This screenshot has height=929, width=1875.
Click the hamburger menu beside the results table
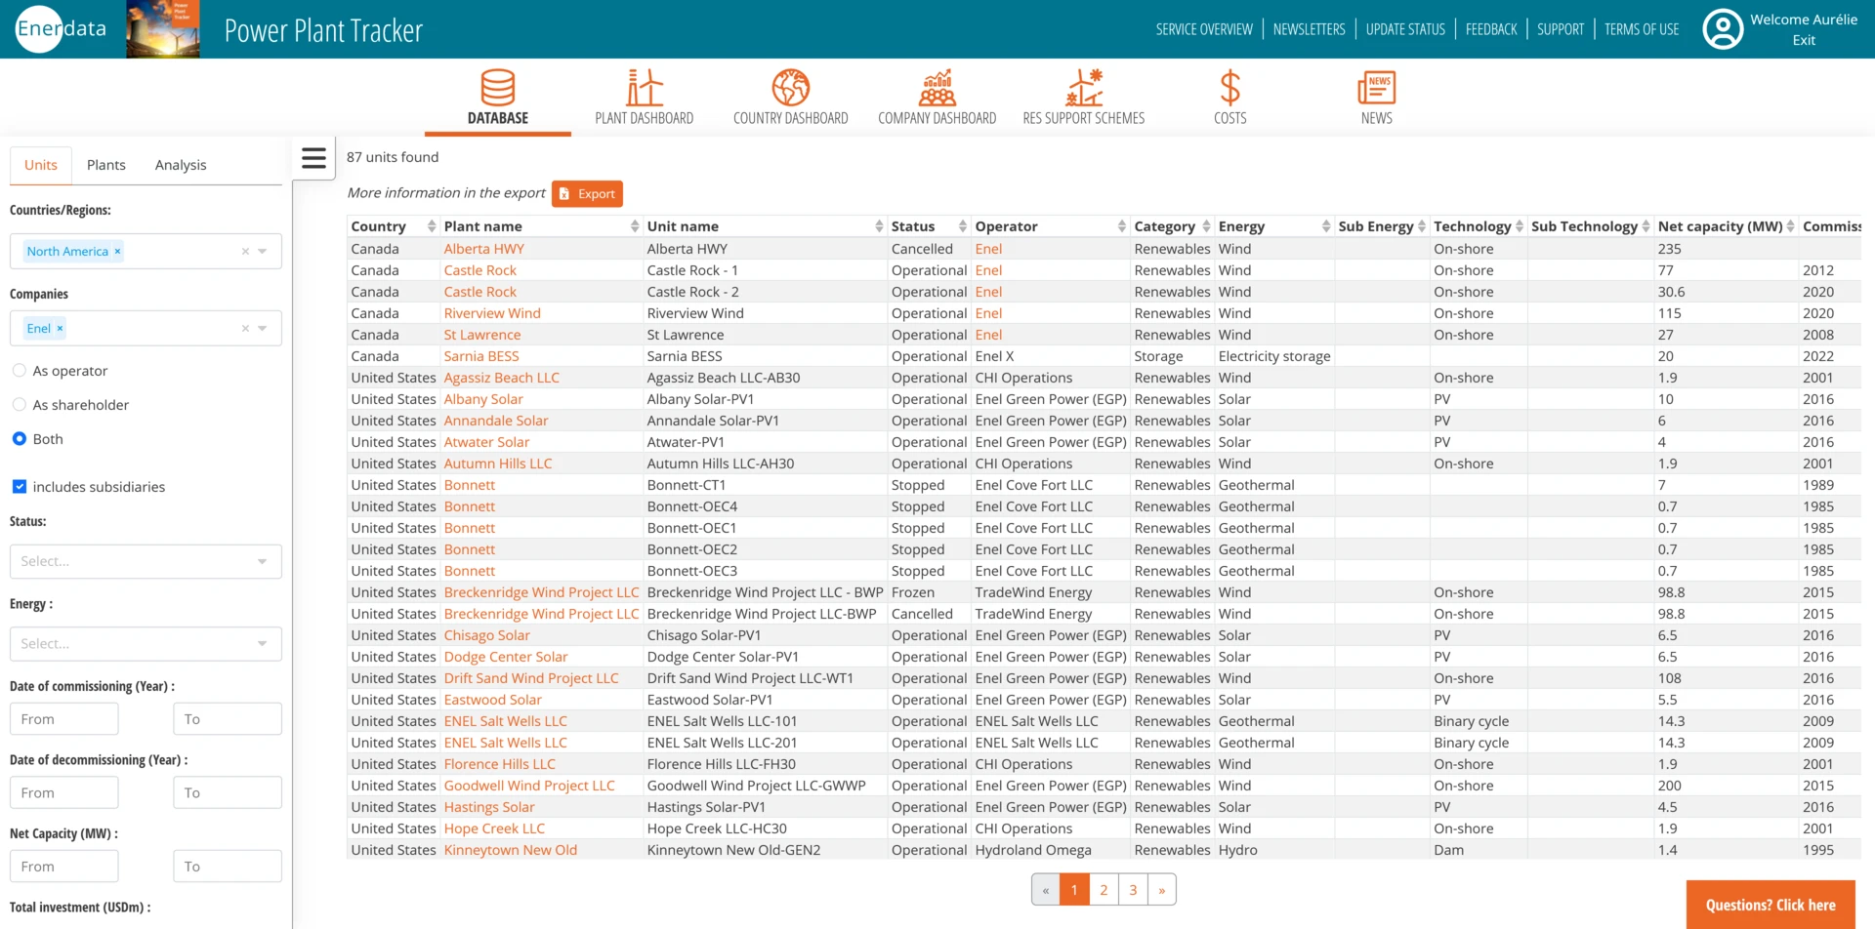pos(313,157)
